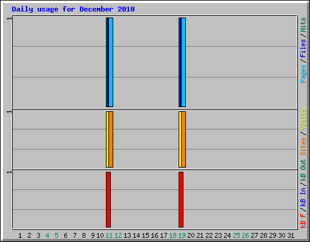Click day label 31 on the axis

click(291, 235)
